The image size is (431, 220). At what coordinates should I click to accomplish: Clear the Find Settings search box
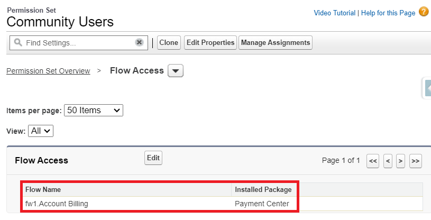pyautogui.click(x=139, y=42)
